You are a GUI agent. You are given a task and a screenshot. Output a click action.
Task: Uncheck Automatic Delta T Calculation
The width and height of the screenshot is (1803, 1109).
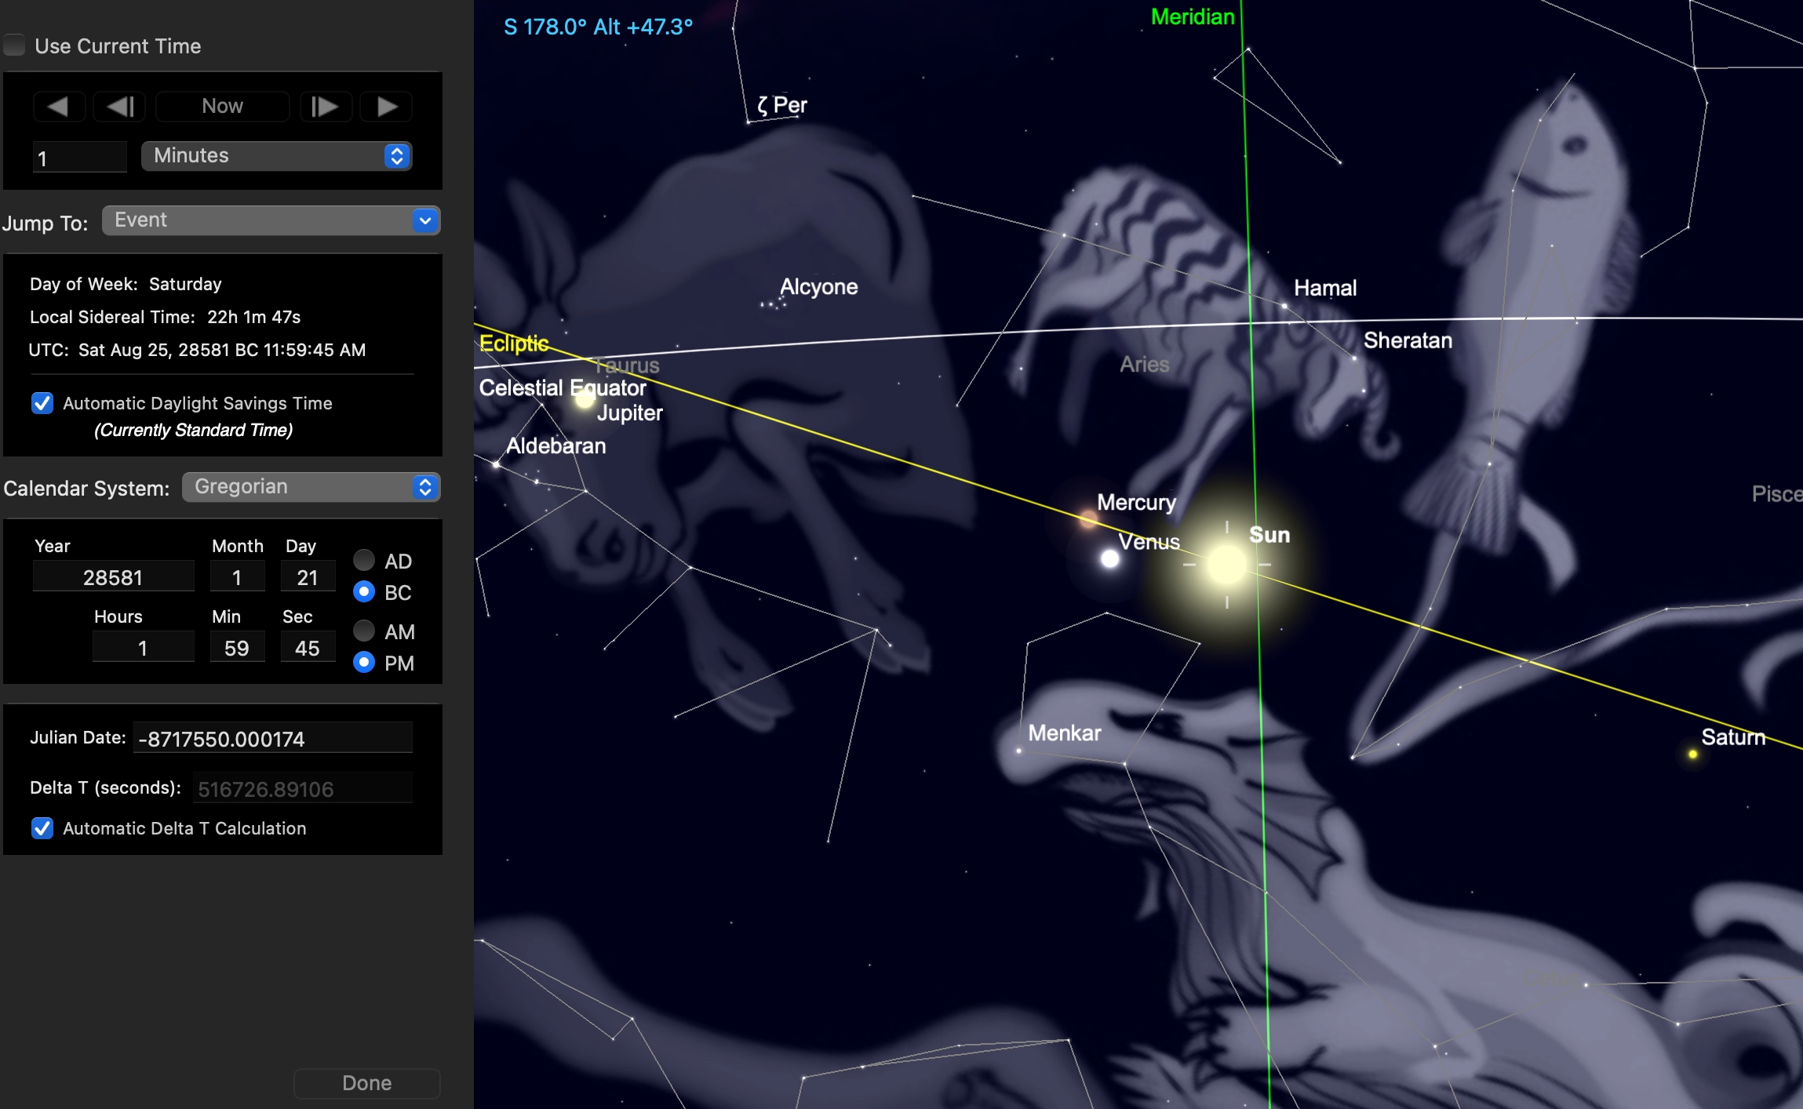pyautogui.click(x=42, y=828)
